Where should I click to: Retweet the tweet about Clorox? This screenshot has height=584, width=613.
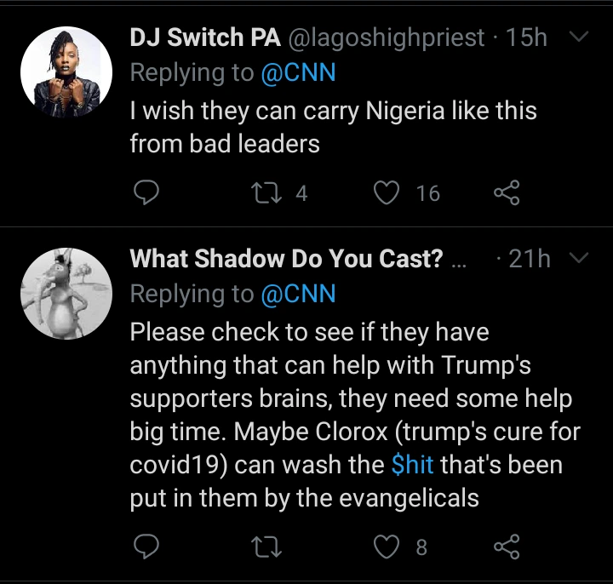coord(267,546)
